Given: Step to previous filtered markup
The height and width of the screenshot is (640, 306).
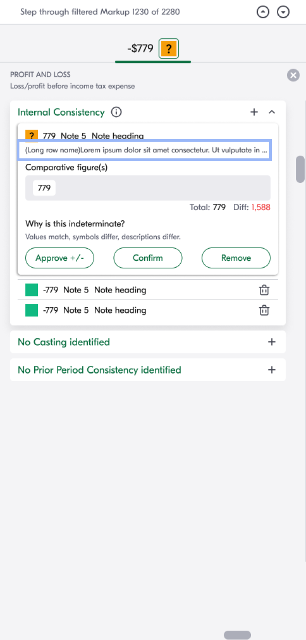Looking at the screenshot, I should pyautogui.click(x=263, y=13).
